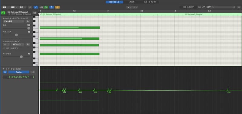The width and height of the screenshot is (242, 114).
Task: Click the Region automation mode button
Action: tap(19, 72)
